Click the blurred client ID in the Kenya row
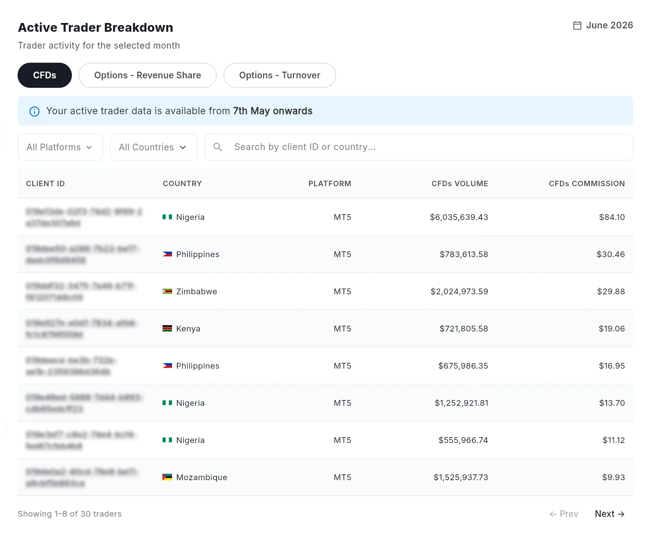This screenshot has height=544, width=653. click(x=81, y=329)
